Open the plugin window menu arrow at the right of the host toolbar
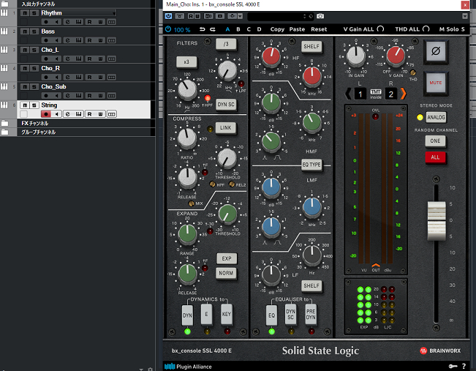The image size is (476, 371). [x=465, y=16]
